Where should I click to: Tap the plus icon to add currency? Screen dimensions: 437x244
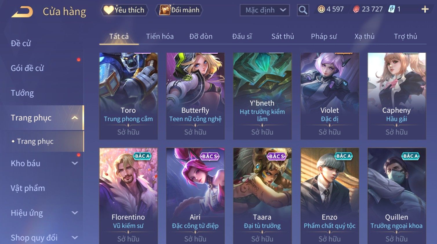point(425,10)
